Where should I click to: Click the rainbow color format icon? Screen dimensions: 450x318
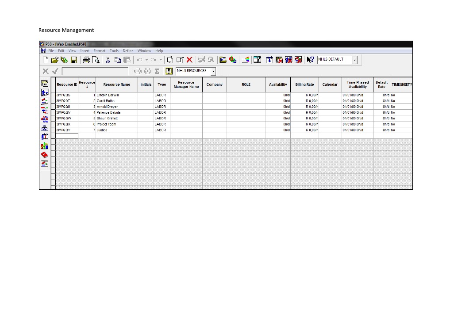point(246,60)
